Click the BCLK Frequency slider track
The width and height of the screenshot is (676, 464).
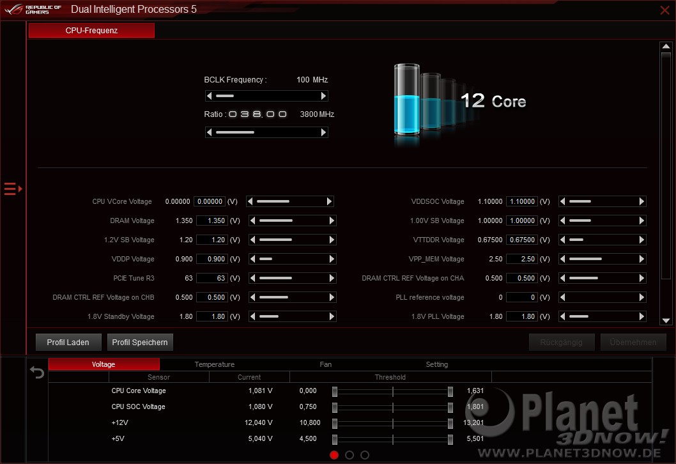(x=266, y=96)
